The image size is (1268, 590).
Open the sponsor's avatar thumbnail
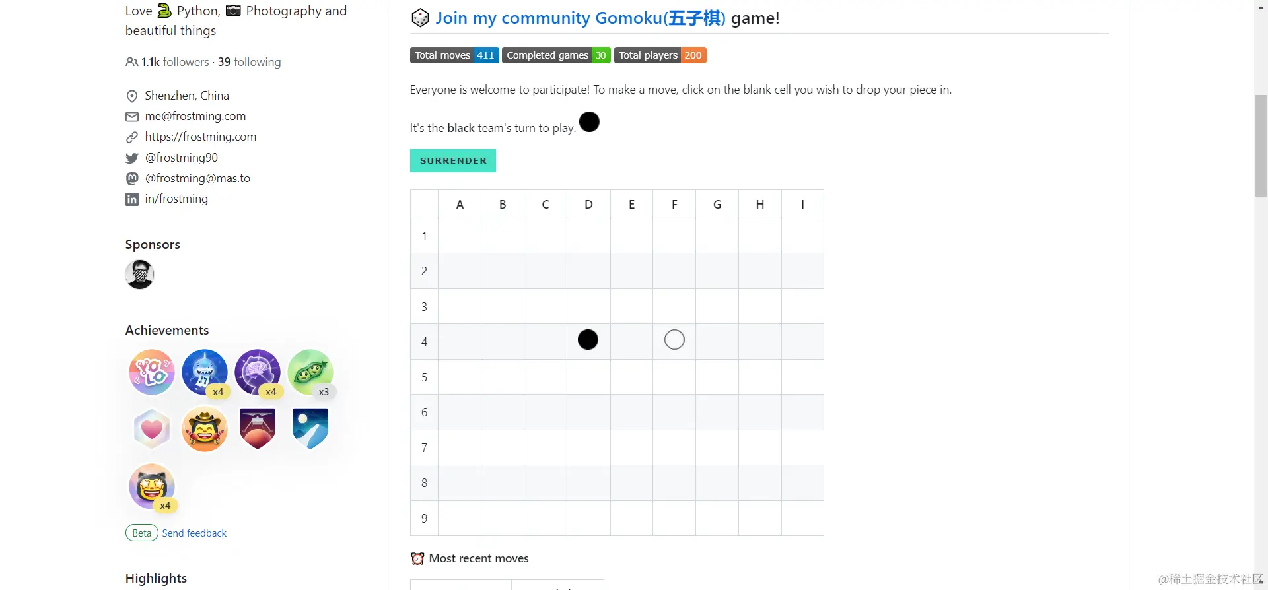pyautogui.click(x=139, y=275)
